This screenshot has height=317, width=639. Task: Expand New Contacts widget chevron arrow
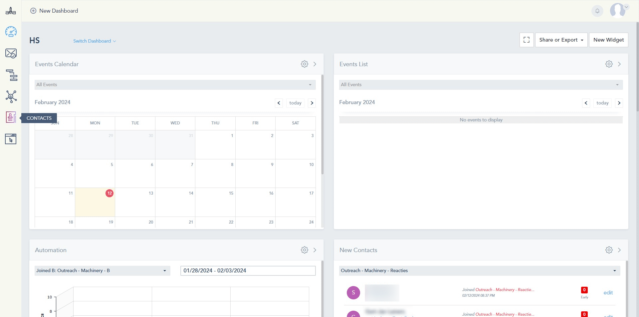pos(619,250)
